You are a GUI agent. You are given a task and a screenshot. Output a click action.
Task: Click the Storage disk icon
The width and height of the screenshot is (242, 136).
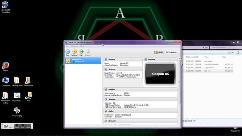(106, 99)
